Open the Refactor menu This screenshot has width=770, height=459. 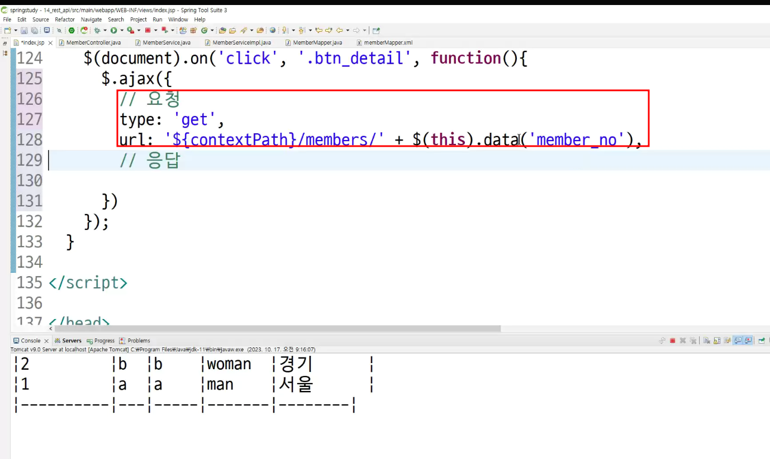click(65, 20)
